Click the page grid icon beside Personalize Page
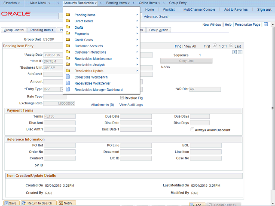Image resolution: width=275 pixels, height=206 pixels. coord(266,24)
